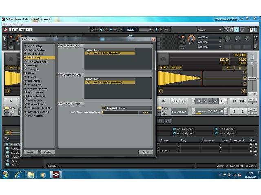This screenshot has width=261, height=195.
Task: Open the search magnifier icon in Traktor header
Action: pyautogui.click(x=226, y=30)
